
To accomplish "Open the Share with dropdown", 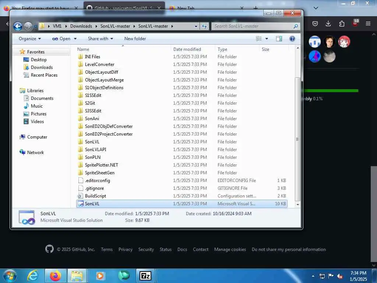I will [x=101, y=39].
